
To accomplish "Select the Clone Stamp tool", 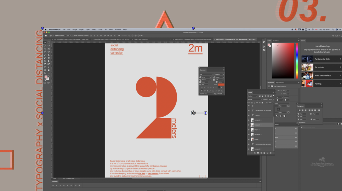I will coord(49,55).
